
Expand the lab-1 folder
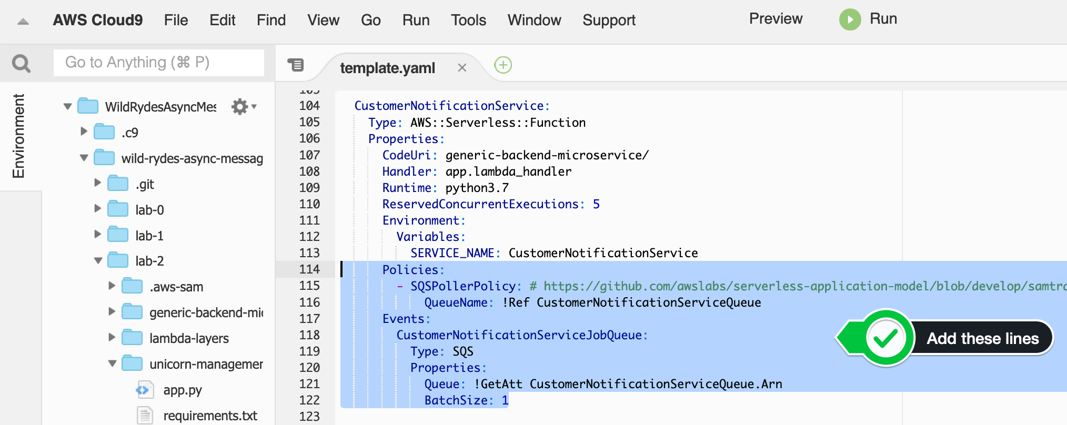click(x=97, y=235)
